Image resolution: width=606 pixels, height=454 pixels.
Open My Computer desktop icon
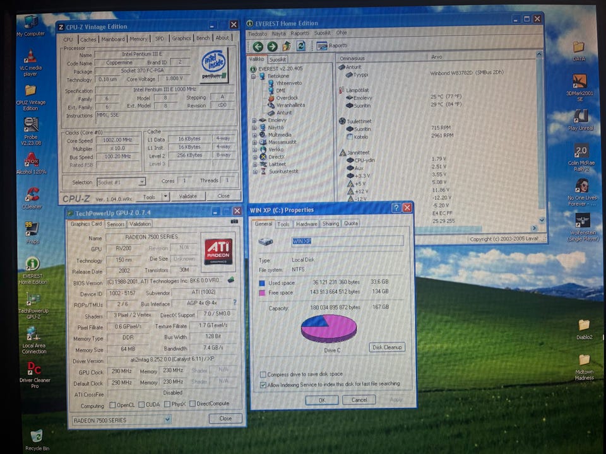[30, 25]
